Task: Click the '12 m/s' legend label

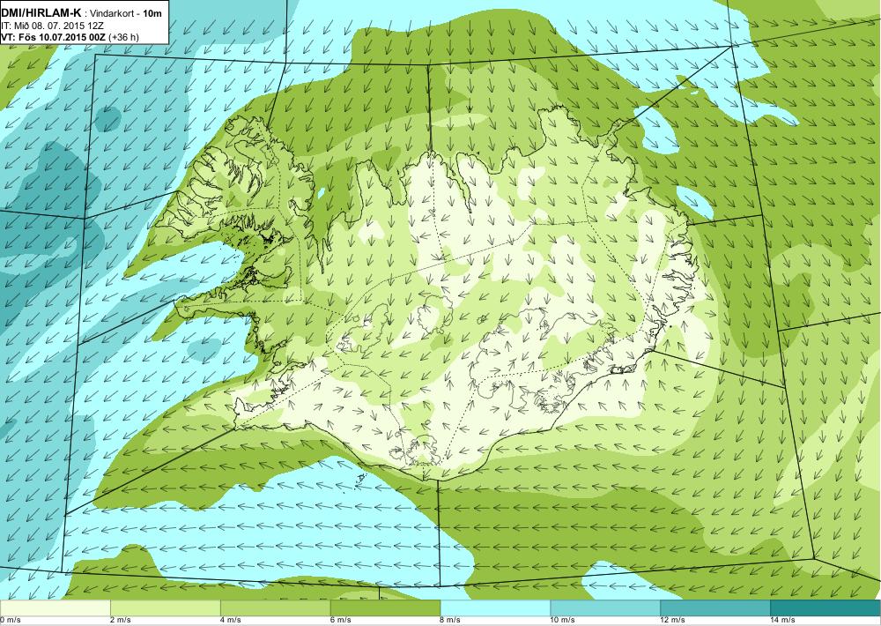Action: tap(673, 621)
